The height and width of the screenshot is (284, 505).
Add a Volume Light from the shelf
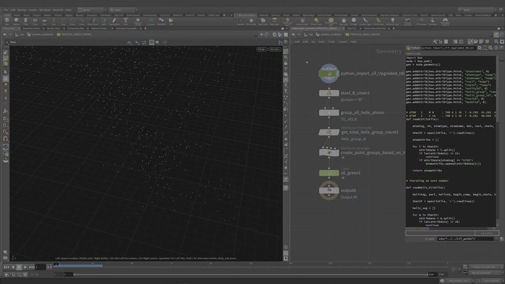pyautogui.click(x=302, y=22)
